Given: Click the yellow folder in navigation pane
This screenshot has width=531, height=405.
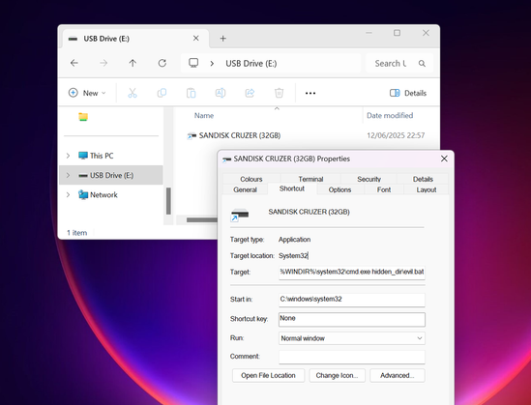Looking at the screenshot, I should [83, 117].
